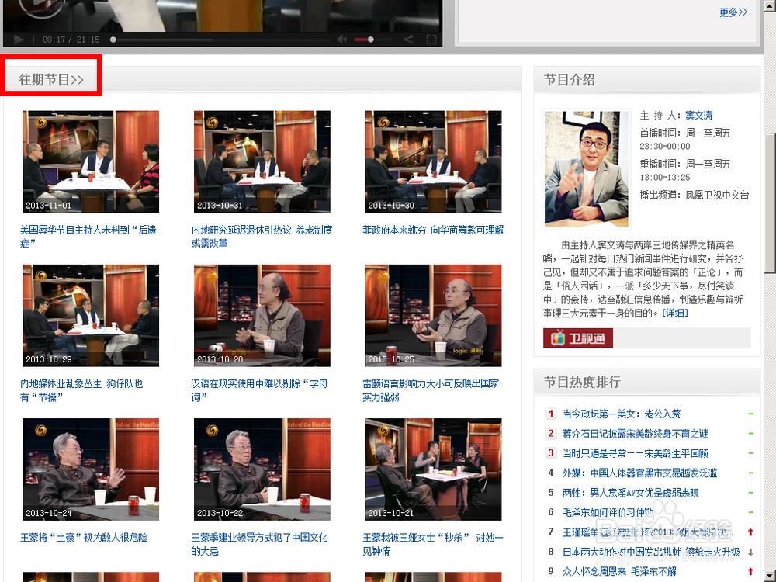Open the 2013-10-29 episode thumbnail
The width and height of the screenshot is (776, 582).
[91, 316]
